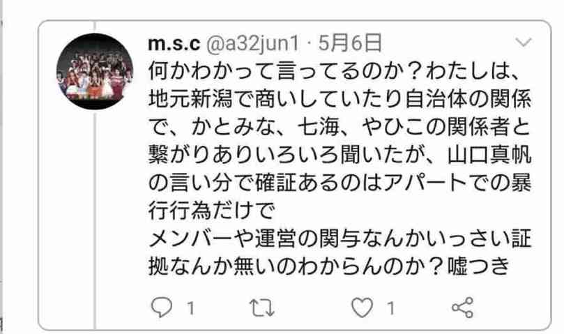The height and width of the screenshot is (334, 564).
Task: Click the line beginning 行行為だけで
Action: pos(211,211)
